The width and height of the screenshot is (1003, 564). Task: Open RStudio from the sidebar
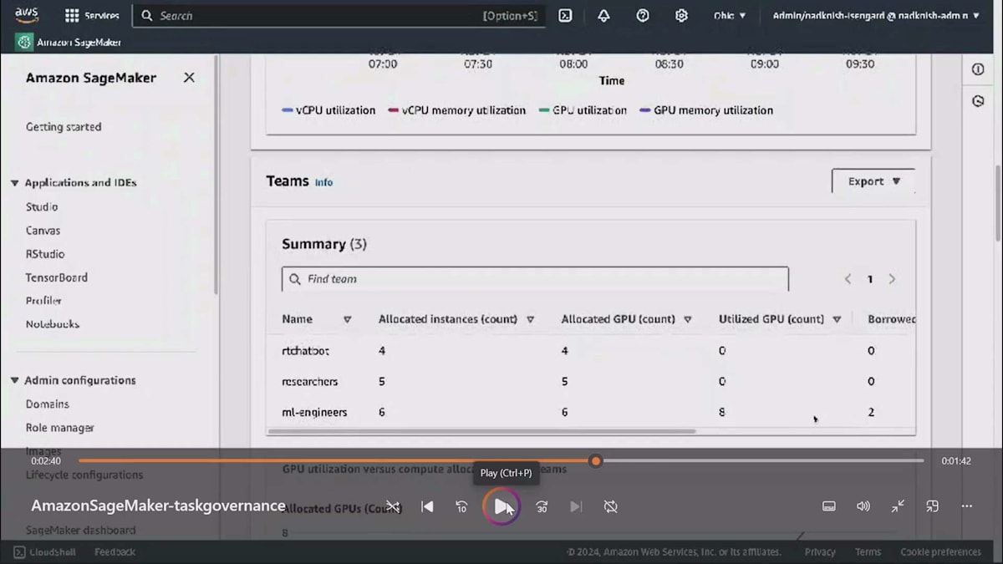pos(45,254)
